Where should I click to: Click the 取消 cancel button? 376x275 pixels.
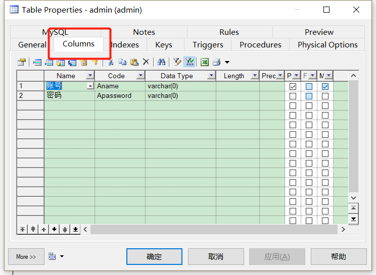(216, 256)
